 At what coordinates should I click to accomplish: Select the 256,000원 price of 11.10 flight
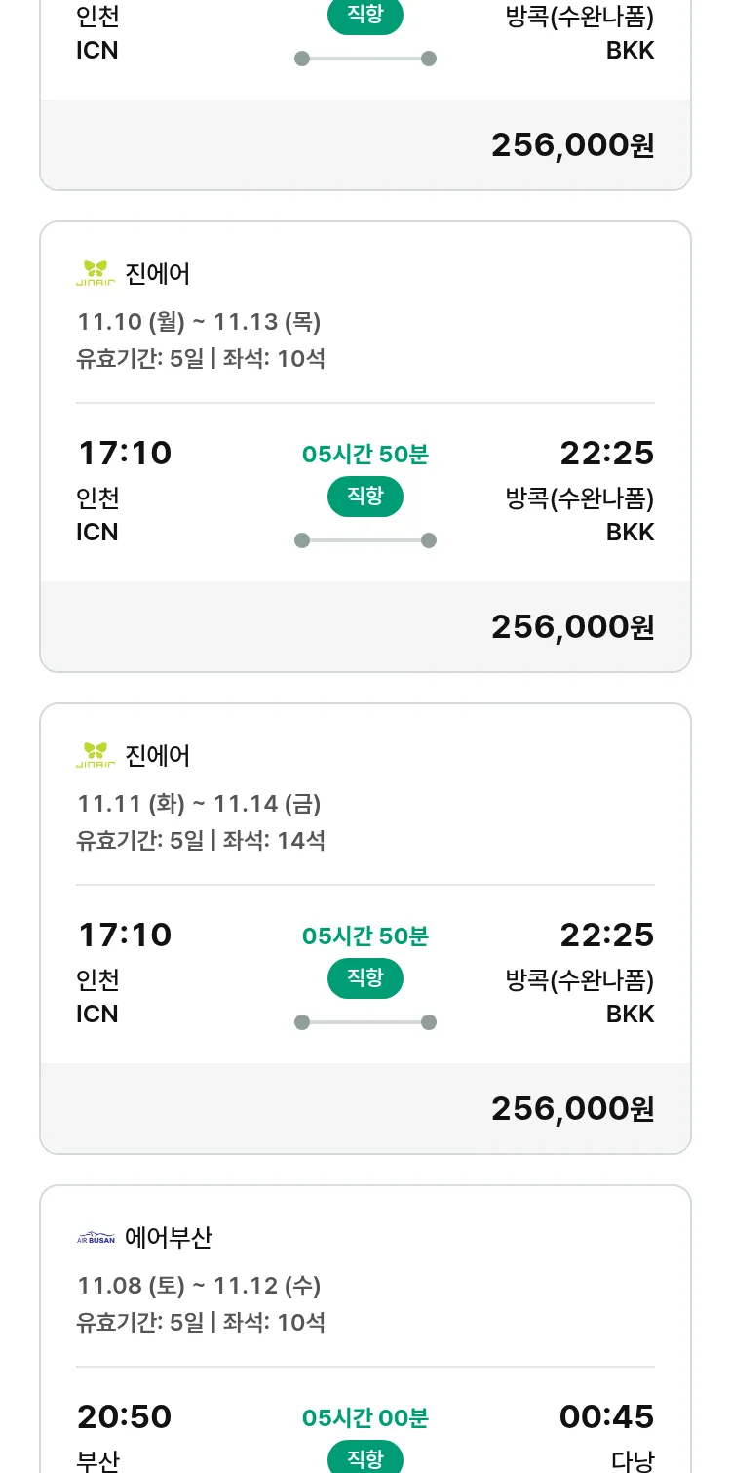[572, 626]
